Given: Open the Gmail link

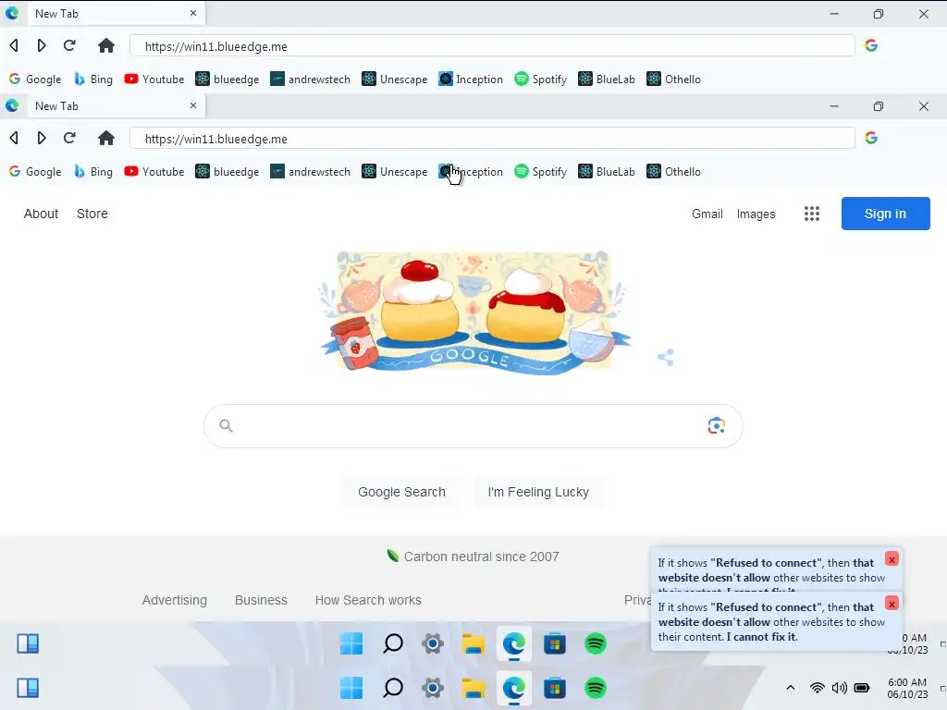Looking at the screenshot, I should (707, 214).
